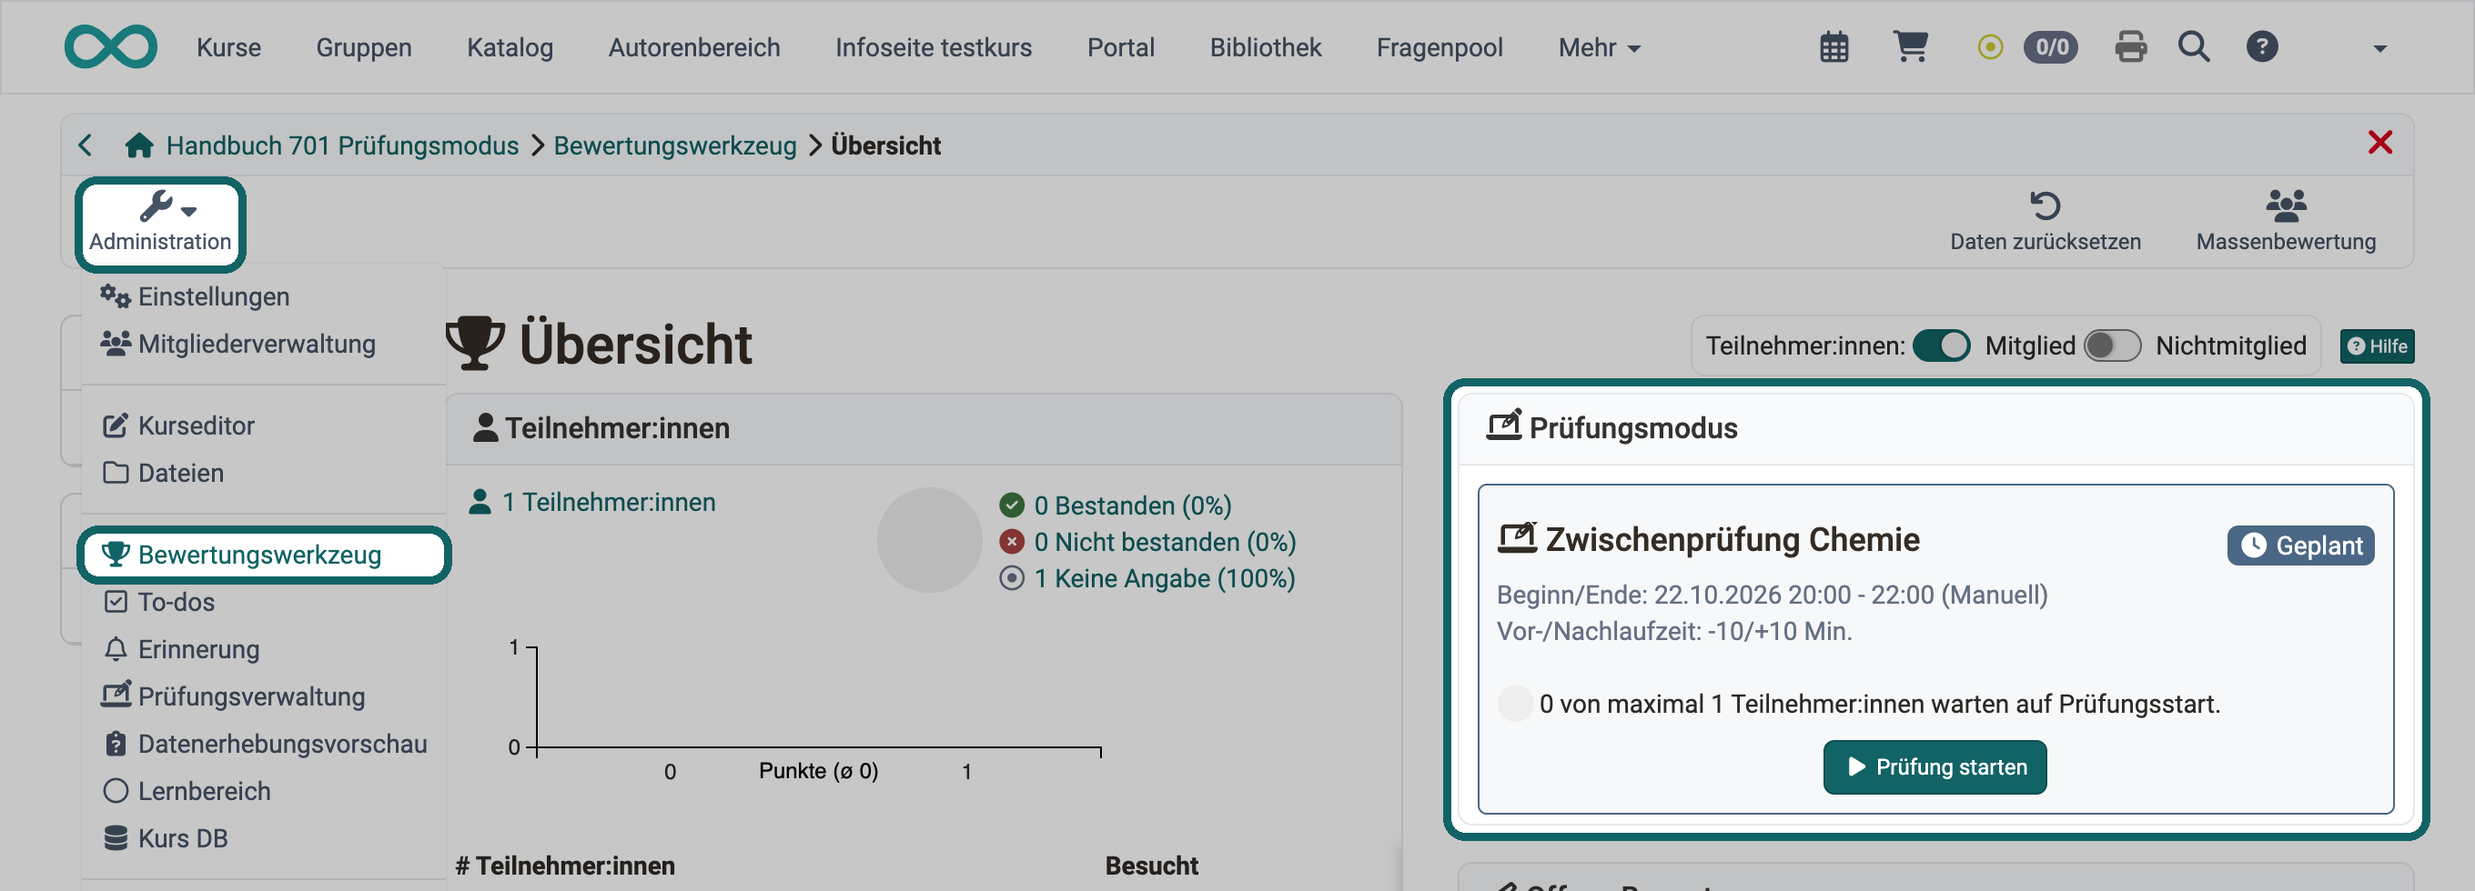Screen dimensions: 2475x891
Task: Click the 0/0 assessment status badge
Action: pos(2050,47)
